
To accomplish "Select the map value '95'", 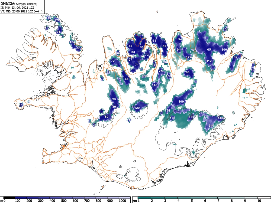I will click(x=114, y=99).
